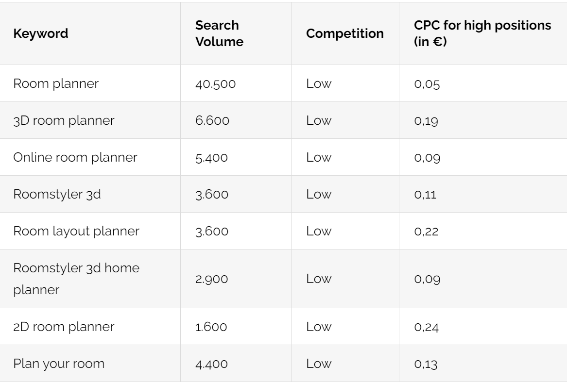Select the Online room planner keyword

coord(75,157)
